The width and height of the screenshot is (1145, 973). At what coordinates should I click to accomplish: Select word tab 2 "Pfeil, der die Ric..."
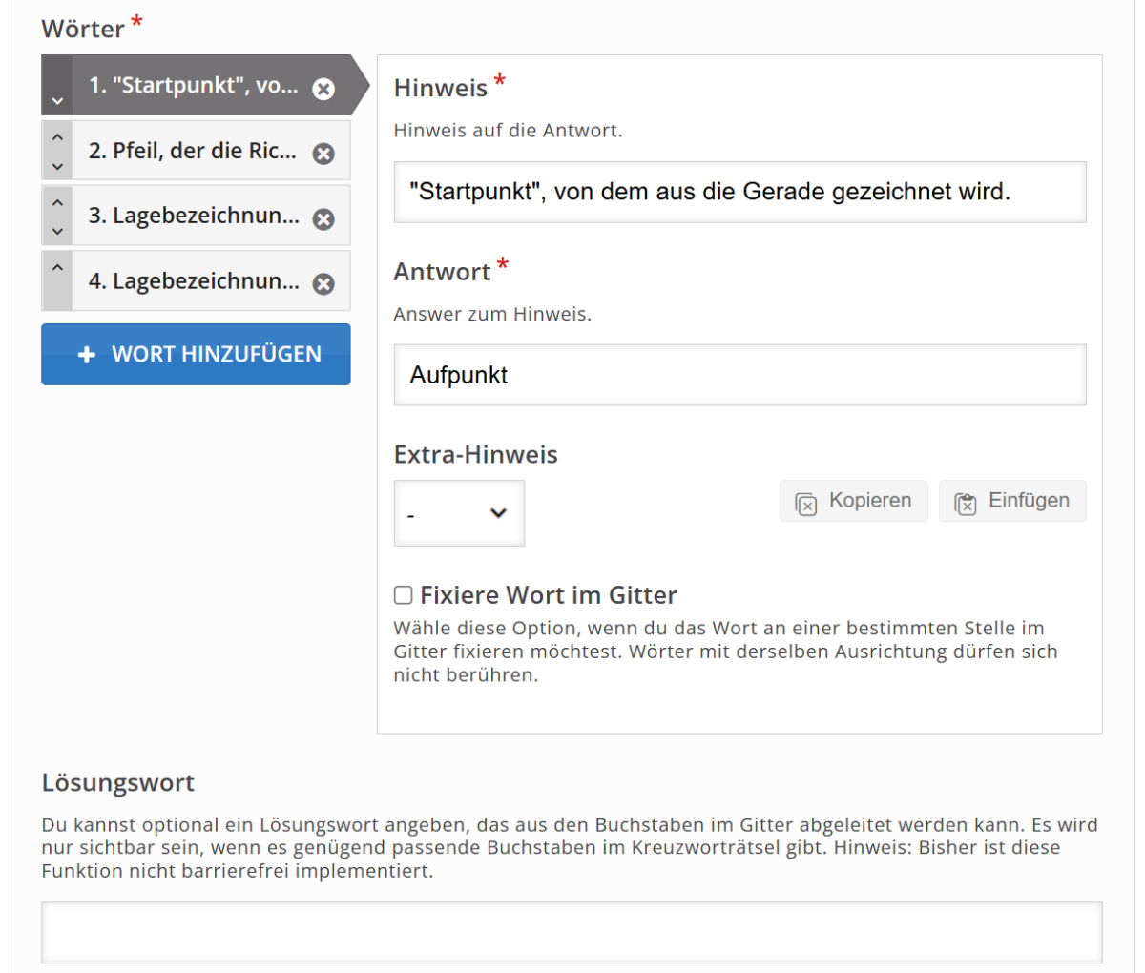[x=192, y=151]
